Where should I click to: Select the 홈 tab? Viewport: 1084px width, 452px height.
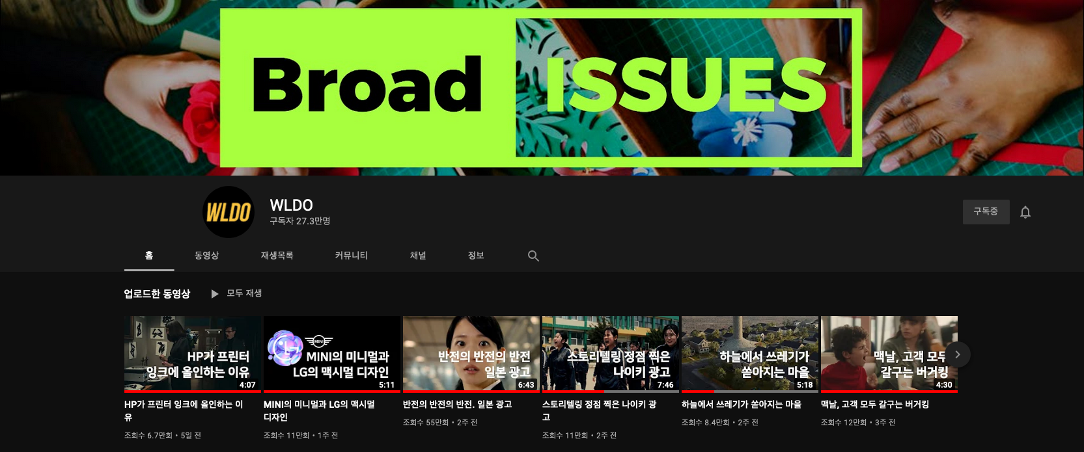pyautogui.click(x=149, y=256)
